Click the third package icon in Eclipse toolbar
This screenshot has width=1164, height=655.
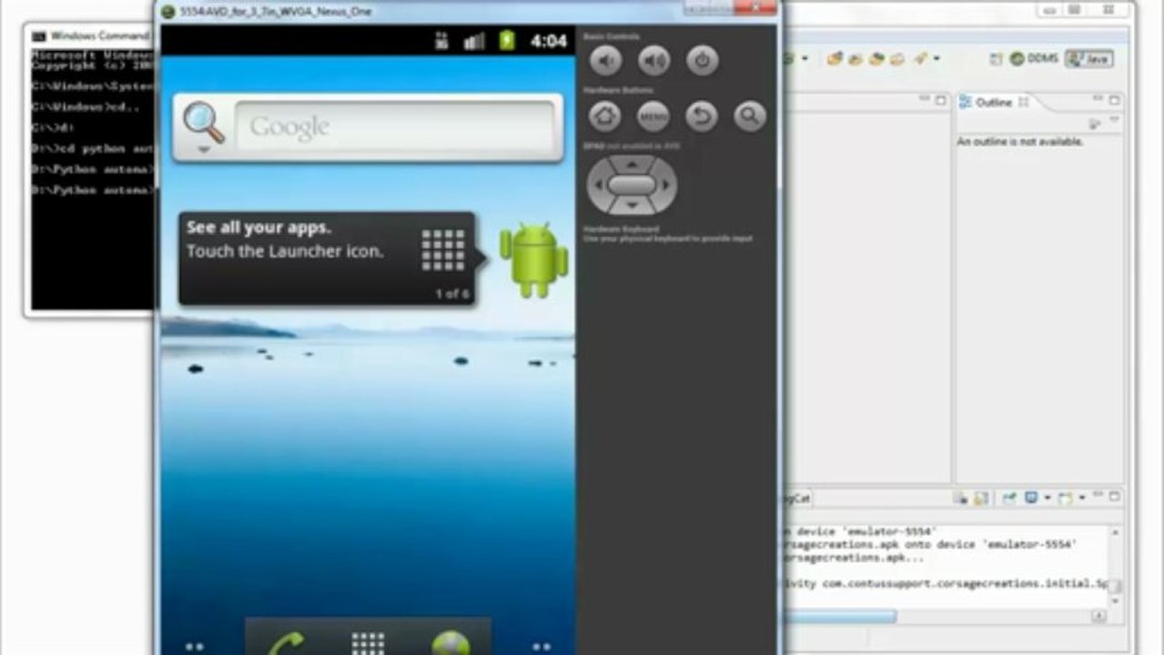coord(876,58)
